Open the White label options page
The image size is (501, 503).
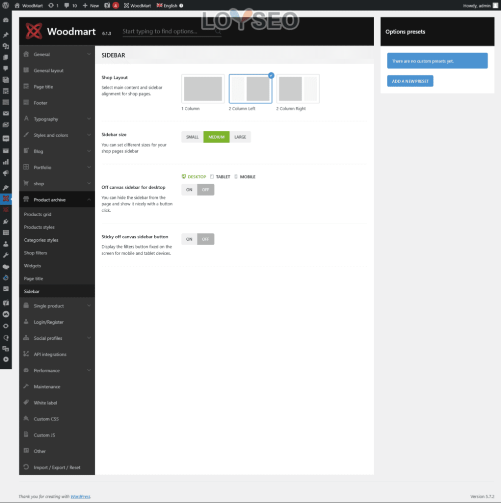pos(57,402)
